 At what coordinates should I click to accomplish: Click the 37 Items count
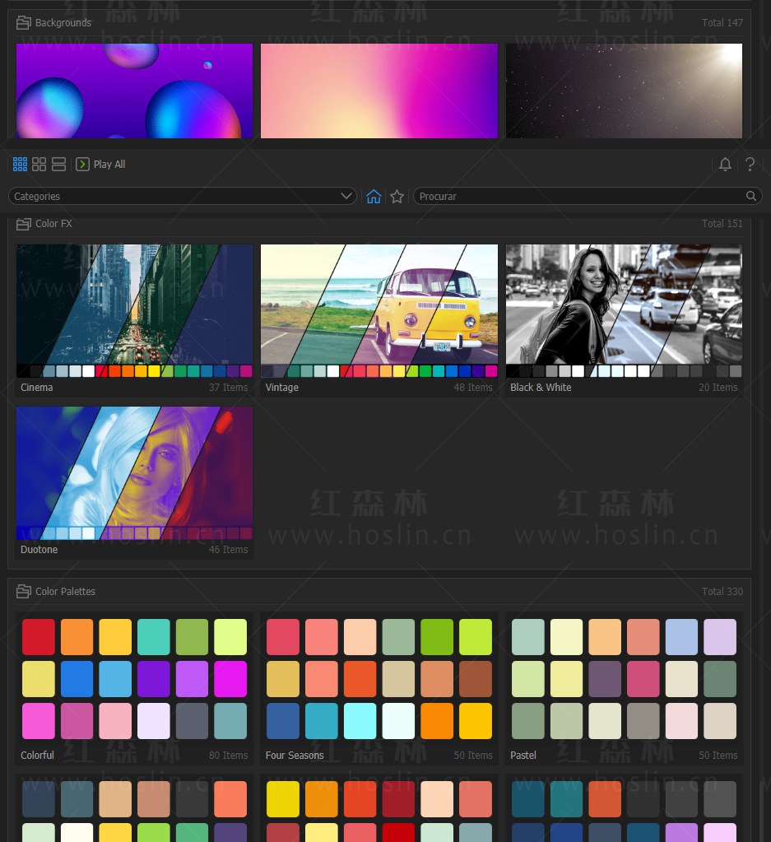(x=228, y=387)
